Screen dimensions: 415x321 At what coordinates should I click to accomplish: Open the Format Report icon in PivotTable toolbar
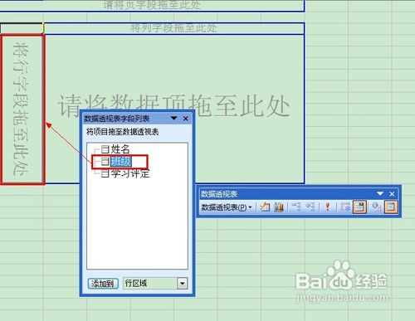click(x=265, y=207)
